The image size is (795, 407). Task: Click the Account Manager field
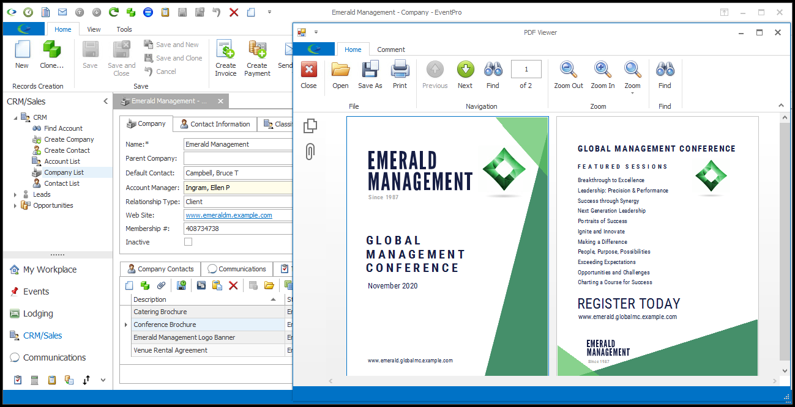(239, 188)
